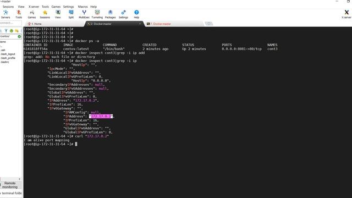This screenshot has width=352, height=198.
Task: Click the terminal cursor at the last prompt
Action: (76, 144)
